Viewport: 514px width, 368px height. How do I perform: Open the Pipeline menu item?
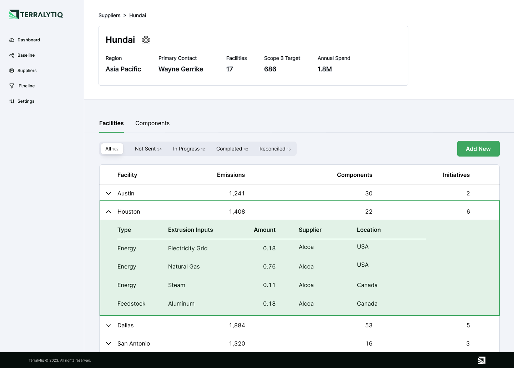(x=22, y=86)
